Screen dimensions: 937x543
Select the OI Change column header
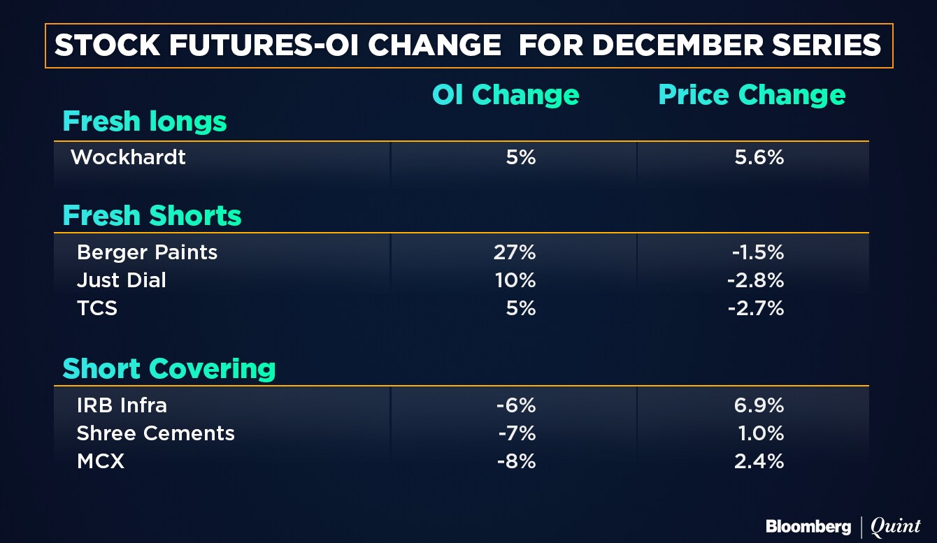(x=506, y=95)
